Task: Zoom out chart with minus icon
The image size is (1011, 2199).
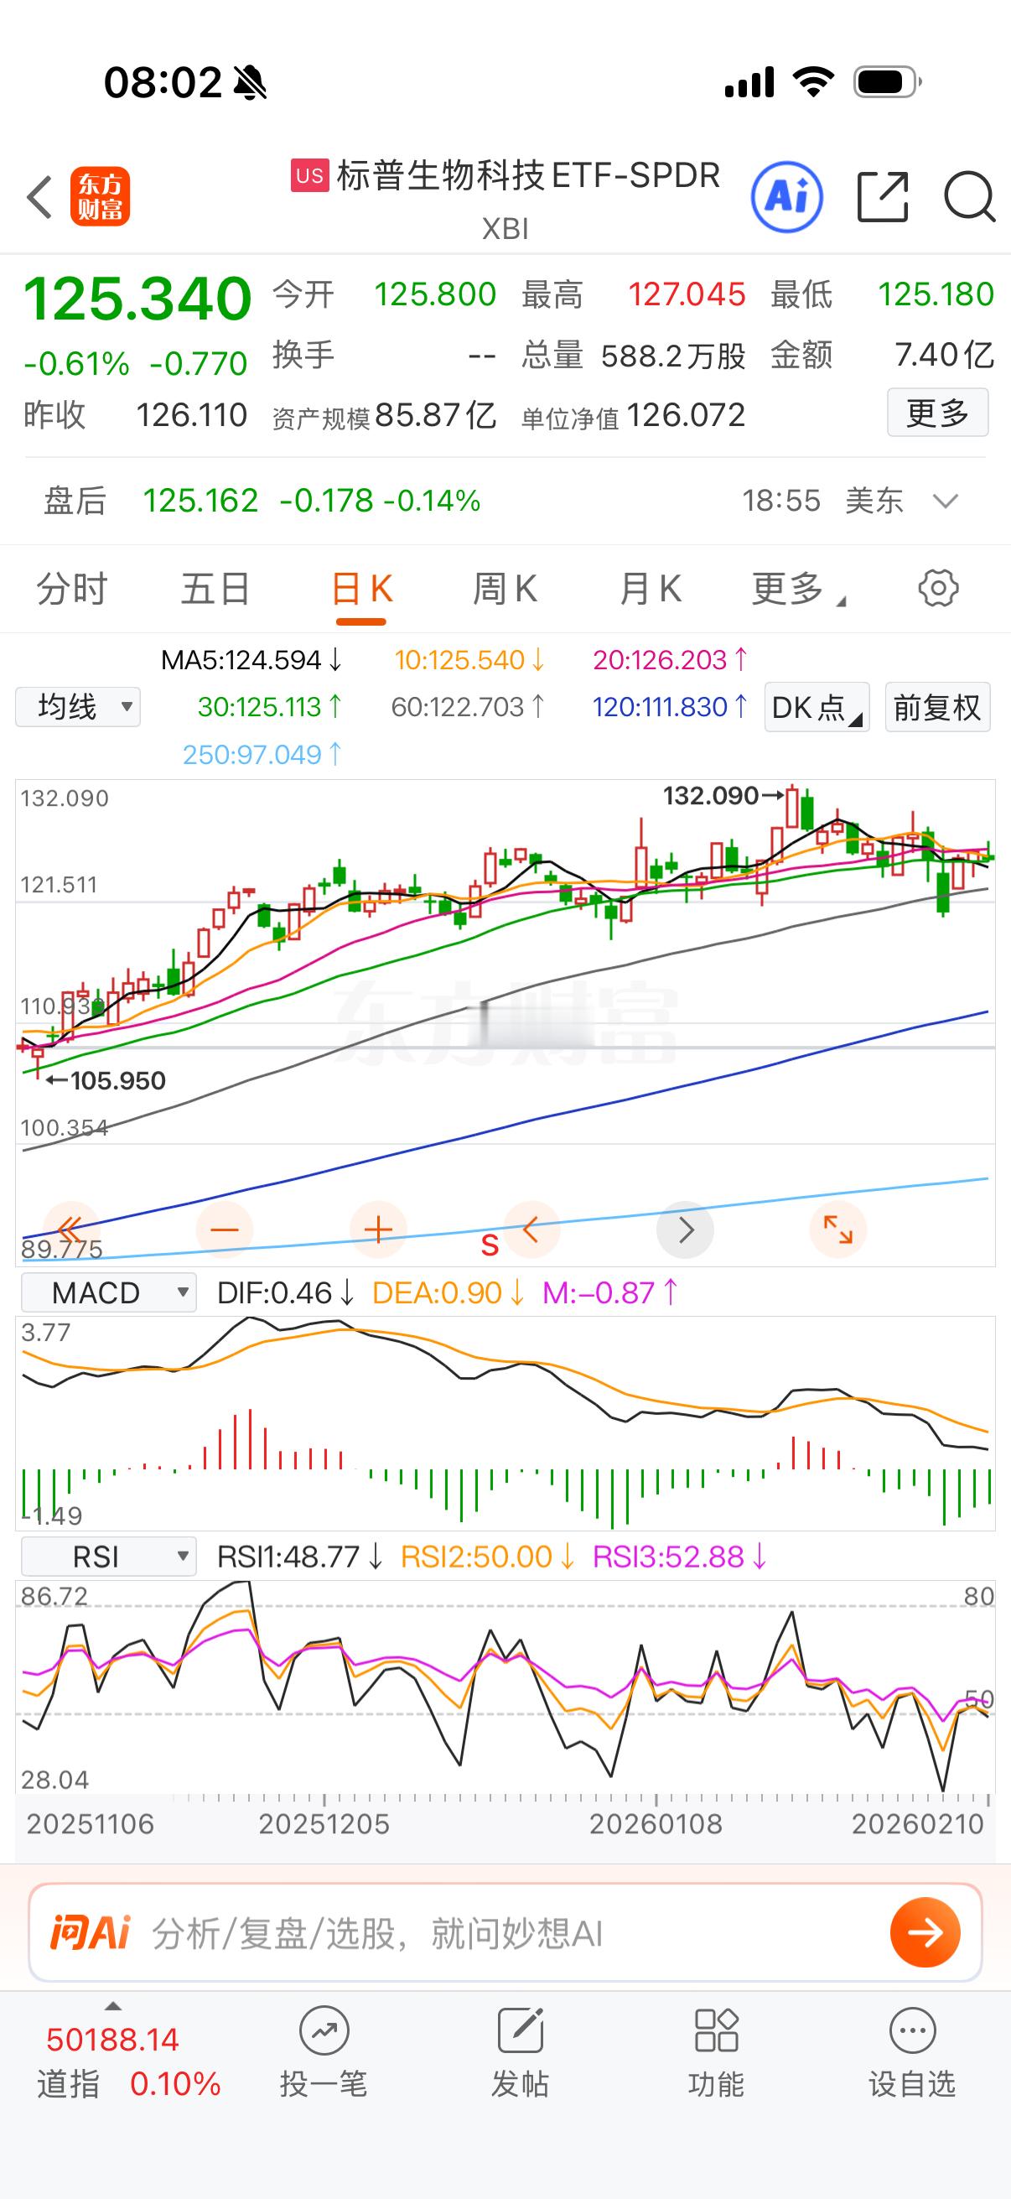Action: tap(225, 1230)
